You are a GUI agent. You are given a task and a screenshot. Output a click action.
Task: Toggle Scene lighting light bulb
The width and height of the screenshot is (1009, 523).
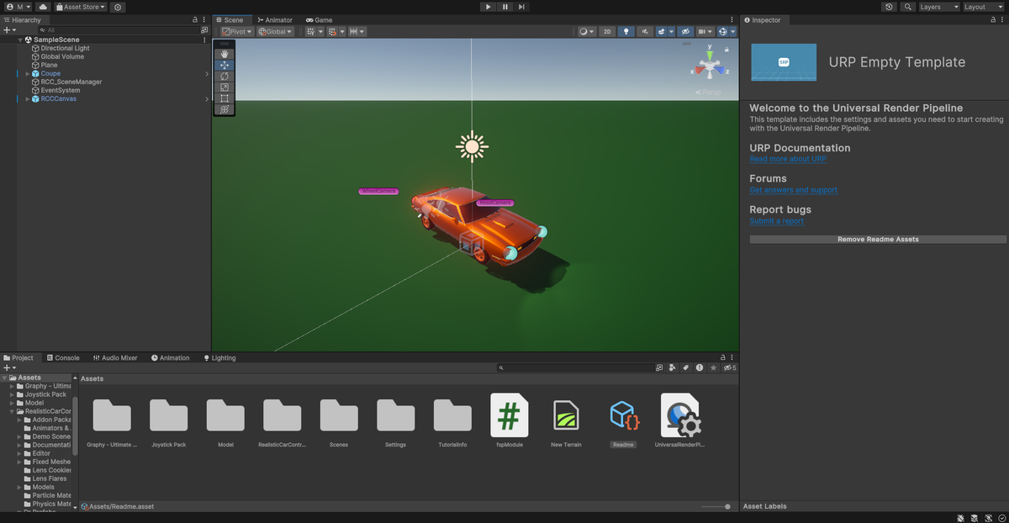click(x=626, y=31)
